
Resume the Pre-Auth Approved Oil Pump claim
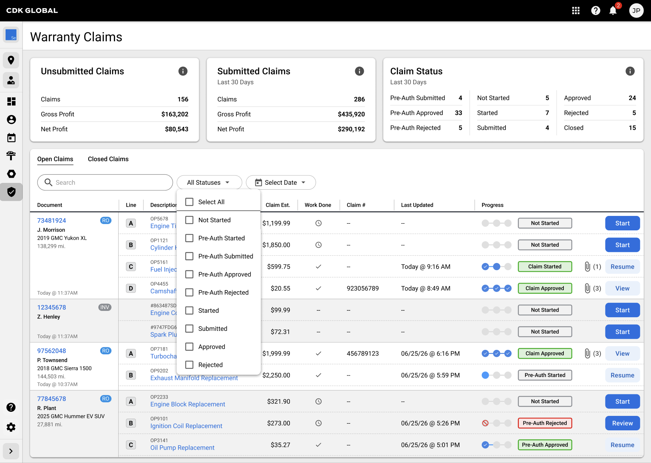tap(622, 445)
